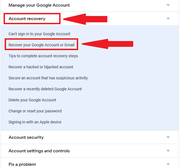This screenshot has height=168, width=180.
Task: Open Change or reset your password link
Action: click(x=35, y=111)
